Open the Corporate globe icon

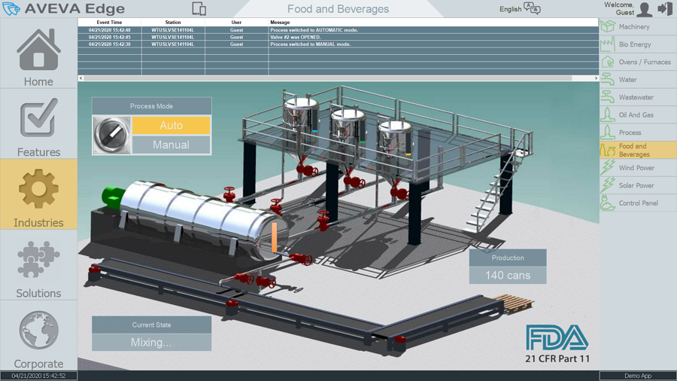[x=38, y=330]
